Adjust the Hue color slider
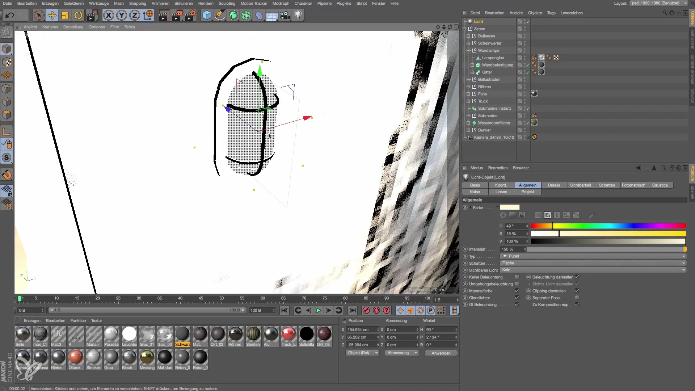Screen dimensions: 695x391 pos(608,226)
